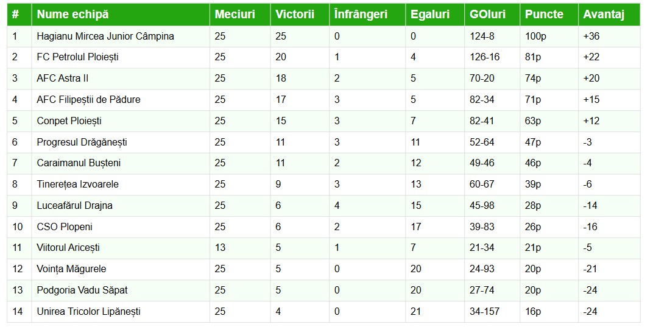Open AFC Filipeștii de Pădure entry
Screen dimensions: 653x327
[x=88, y=99]
